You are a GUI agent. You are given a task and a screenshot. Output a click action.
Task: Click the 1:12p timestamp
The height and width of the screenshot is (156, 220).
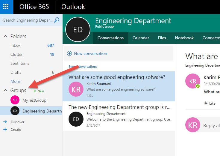tap(90, 95)
